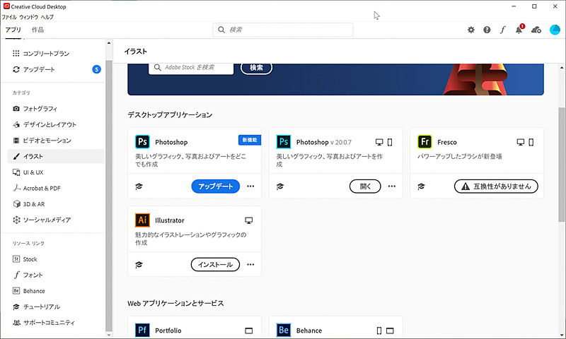The image size is (566, 339).
Task: Open tutorials icon on Photoshop update card
Action: tap(139, 186)
